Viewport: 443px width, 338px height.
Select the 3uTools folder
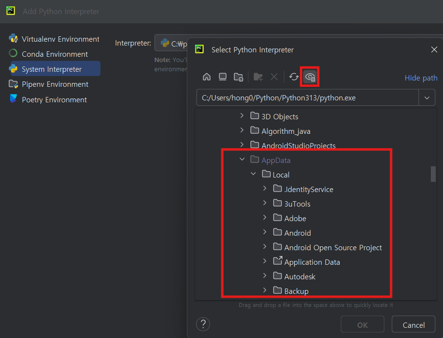tap(292, 204)
